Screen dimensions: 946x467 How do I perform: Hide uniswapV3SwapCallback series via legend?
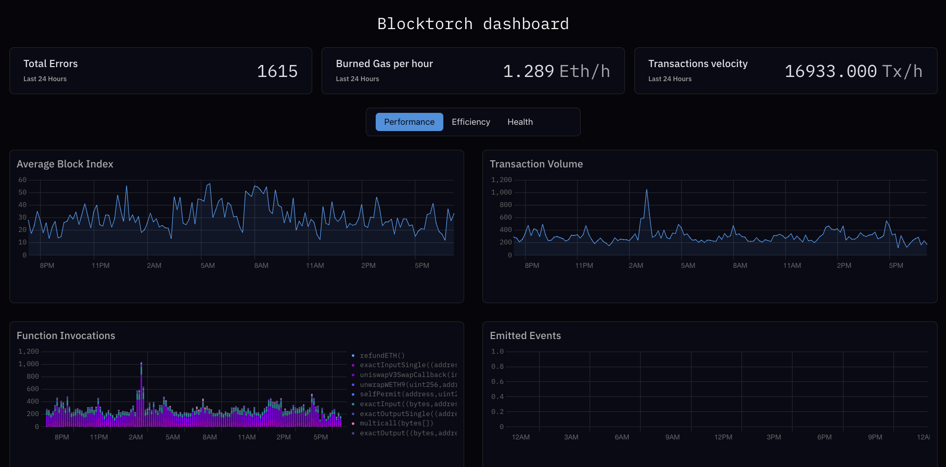[408, 375]
